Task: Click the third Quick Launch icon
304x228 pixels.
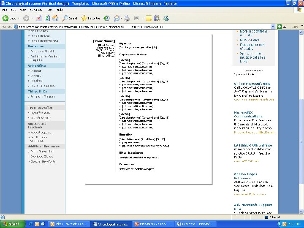Action: pos(43,224)
